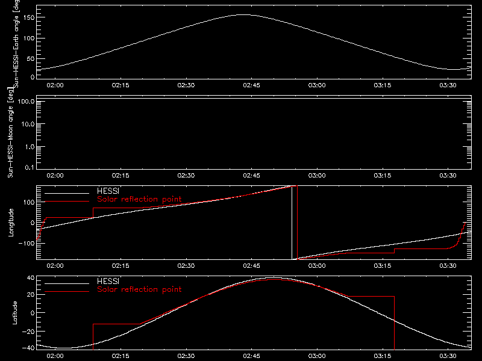Click the -20 tick on Latitude axis
This screenshot has height=361, width=482.
click(x=29, y=332)
